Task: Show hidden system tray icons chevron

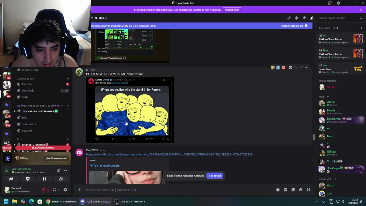Action: point(317,201)
